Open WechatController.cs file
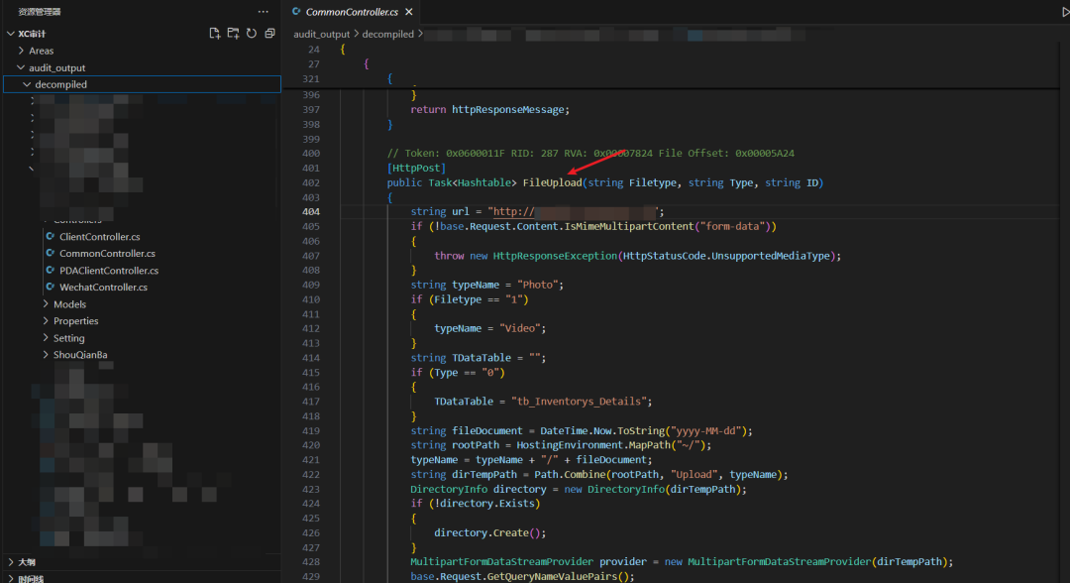Viewport: 1070px width, 583px height. tap(104, 288)
